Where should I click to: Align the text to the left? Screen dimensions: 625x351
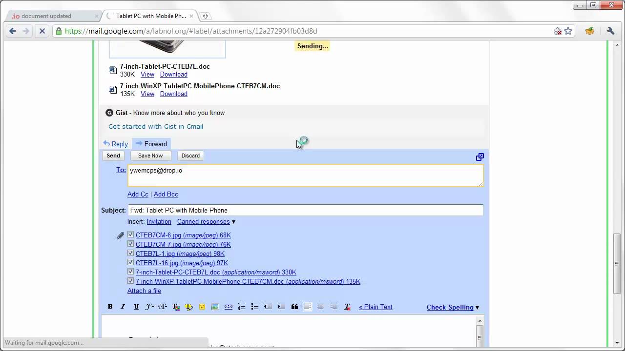click(308, 307)
